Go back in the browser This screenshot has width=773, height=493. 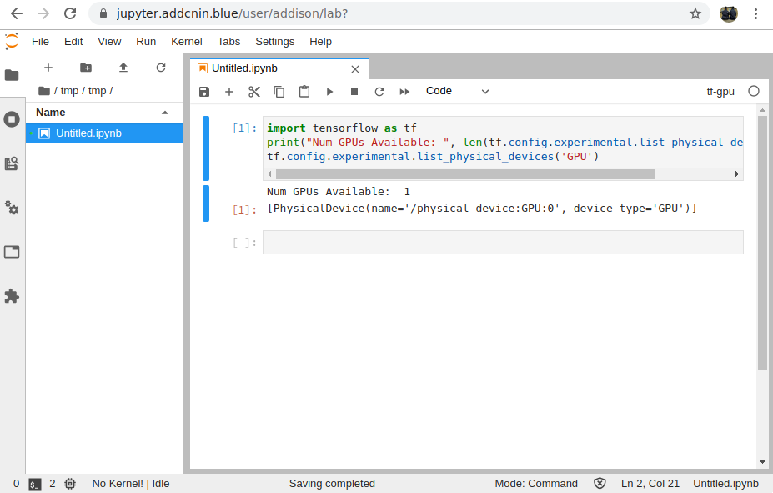pyautogui.click(x=17, y=13)
